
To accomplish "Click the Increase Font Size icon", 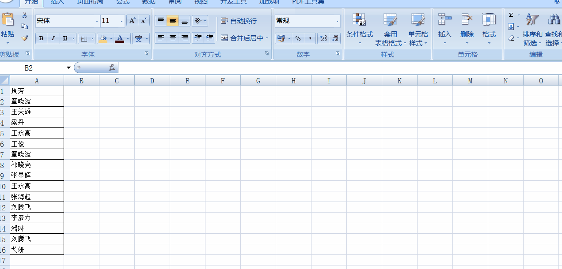I will [x=132, y=21].
